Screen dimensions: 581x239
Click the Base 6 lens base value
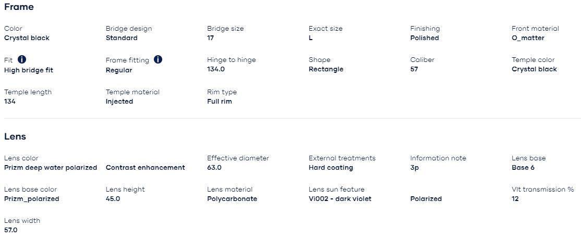523,168
